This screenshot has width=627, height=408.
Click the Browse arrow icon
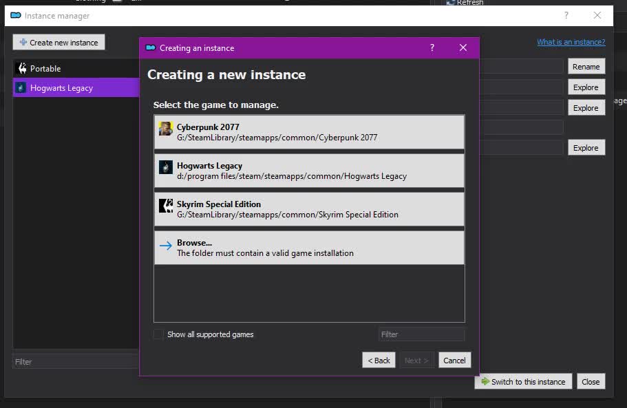(166, 246)
